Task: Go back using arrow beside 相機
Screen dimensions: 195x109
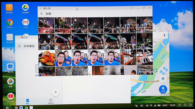Action: point(42,14)
